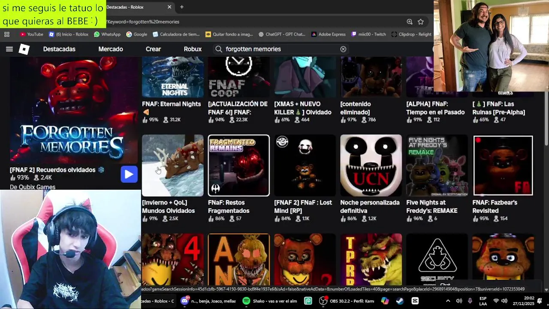
Task: Open the Roblox hamburger side menu
Action: (x=9, y=49)
